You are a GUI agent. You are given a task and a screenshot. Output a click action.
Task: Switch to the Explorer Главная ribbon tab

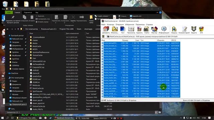coord(17,13)
